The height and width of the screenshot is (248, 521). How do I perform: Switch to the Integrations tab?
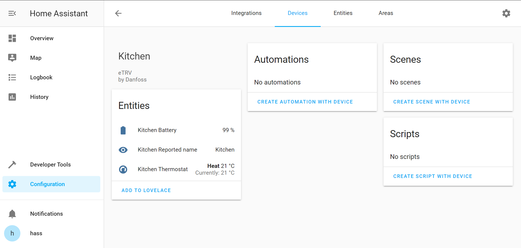point(246,13)
